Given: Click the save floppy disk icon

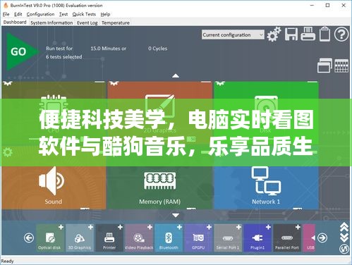Looking at the screenshot, I should (x=291, y=34).
